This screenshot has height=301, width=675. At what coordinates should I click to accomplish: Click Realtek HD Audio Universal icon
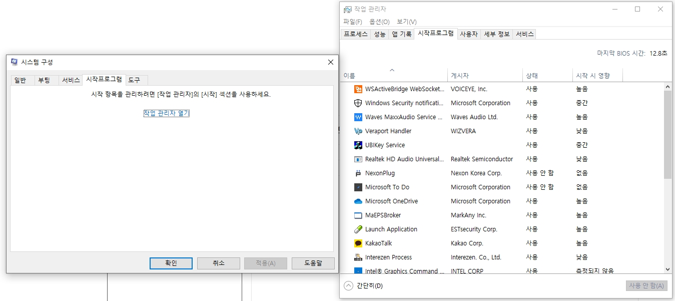358,159
